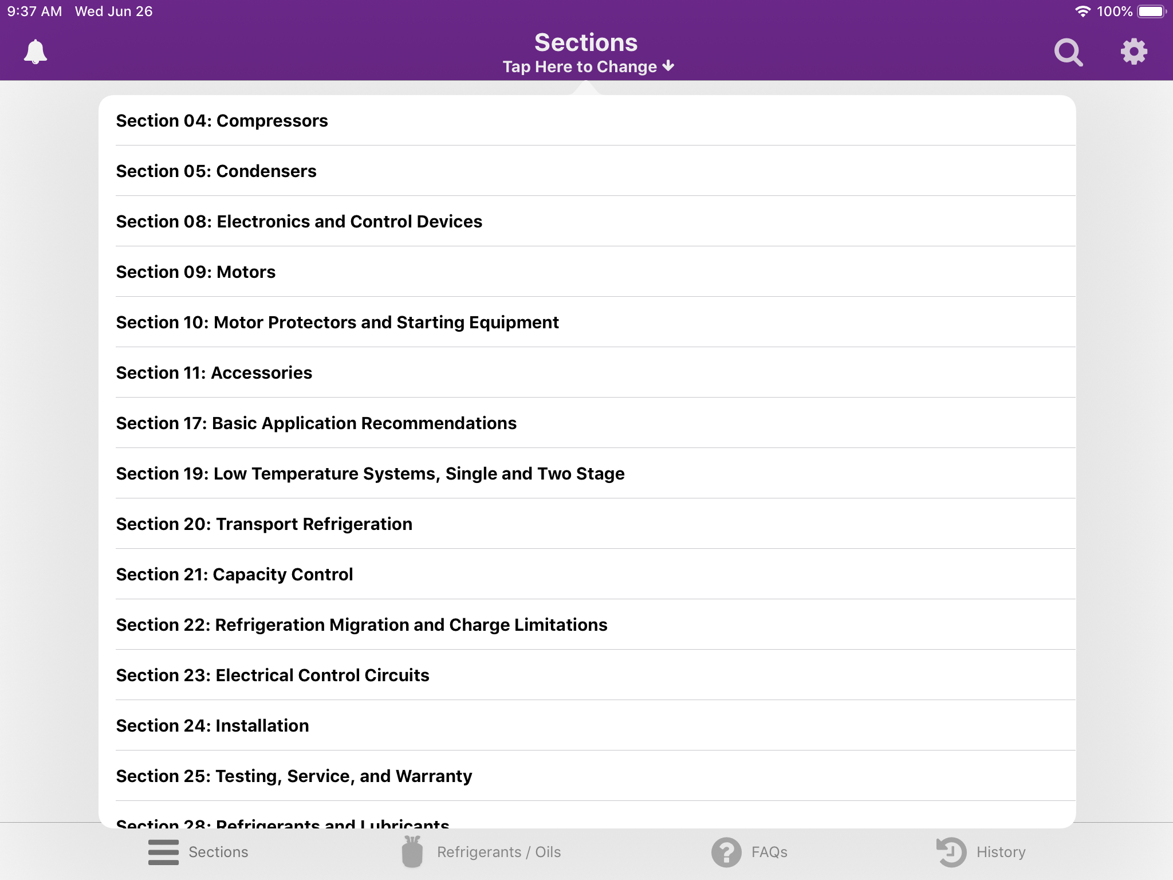
Task: Select Section 17: Basic Application Recommendations
Action: tap(317, 423)
